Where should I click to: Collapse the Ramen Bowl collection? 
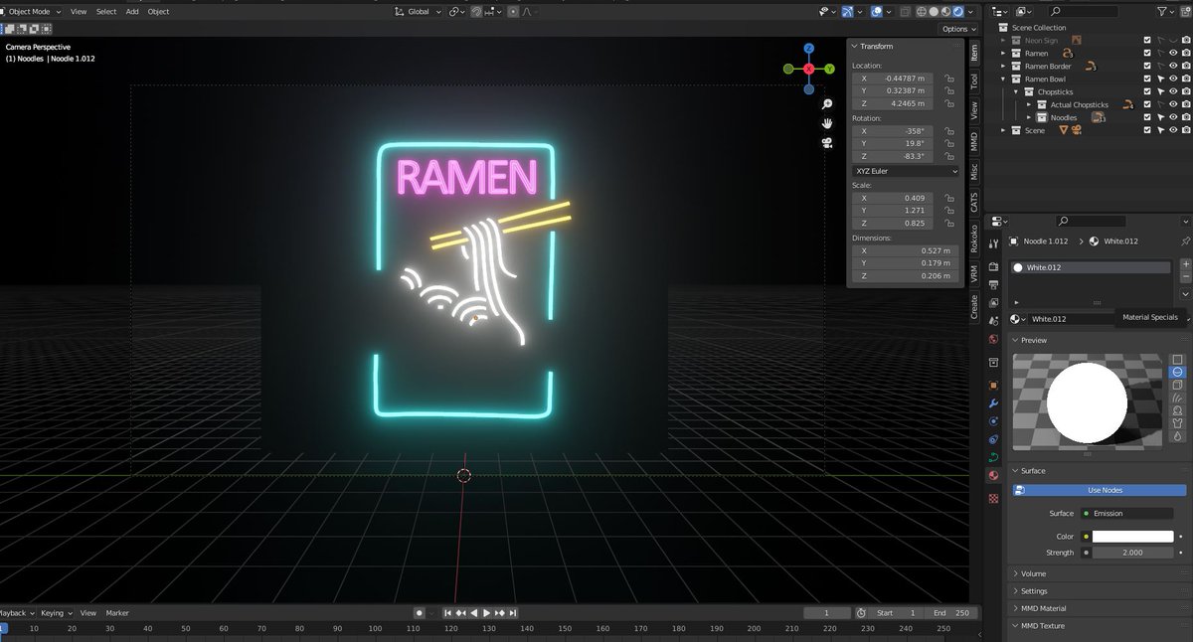1005,79
